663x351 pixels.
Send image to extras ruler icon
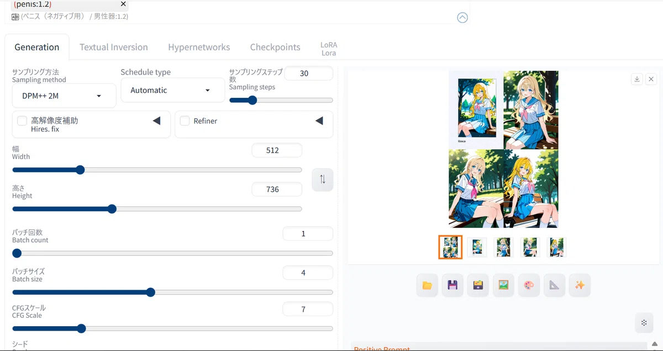(x=554, y=285)
